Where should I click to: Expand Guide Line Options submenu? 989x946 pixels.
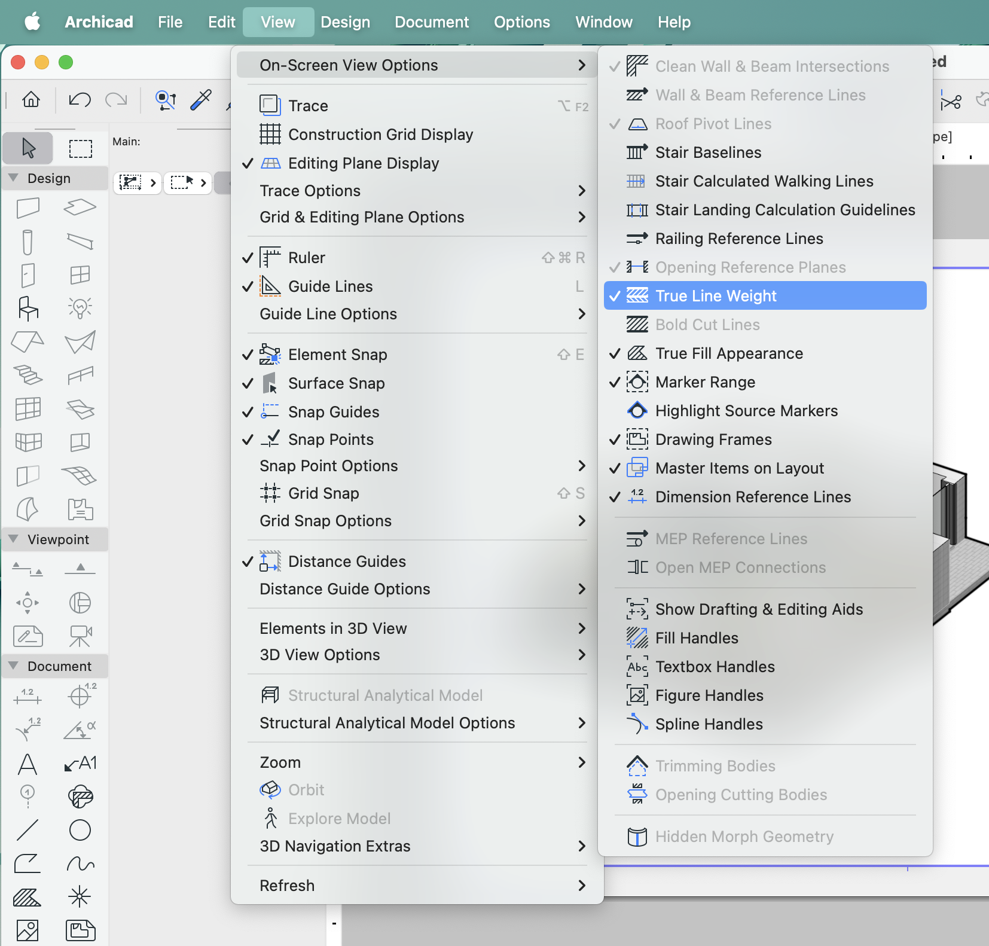click(417, 314)
